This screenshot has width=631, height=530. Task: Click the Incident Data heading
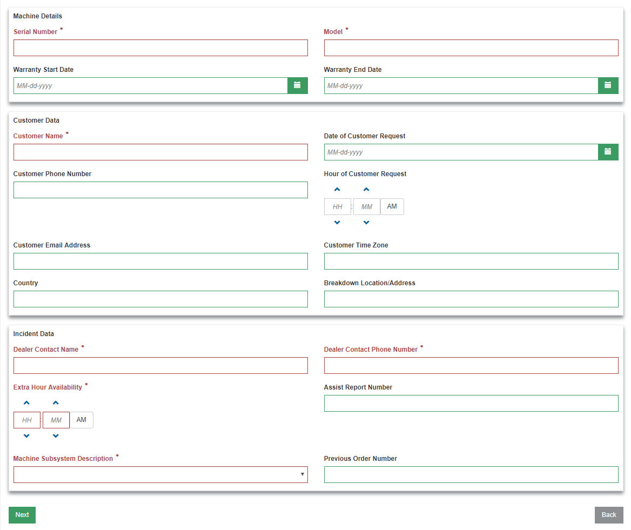click(x=33, y=334)
